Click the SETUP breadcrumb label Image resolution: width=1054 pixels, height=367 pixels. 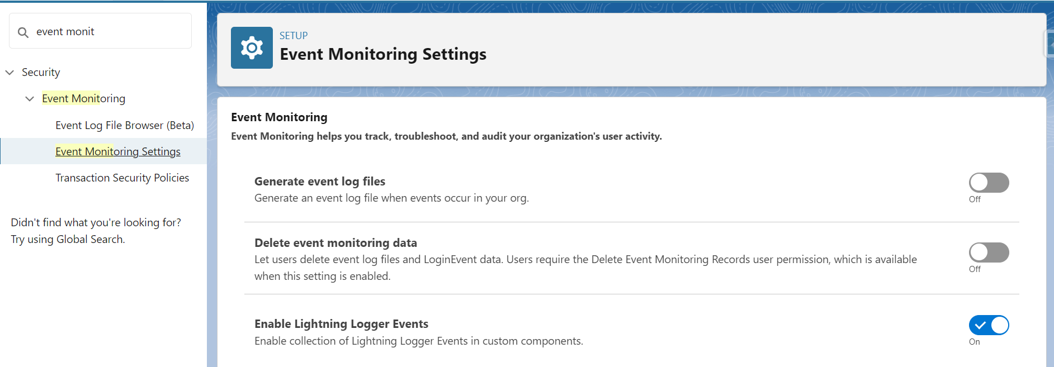pos(294,35)
